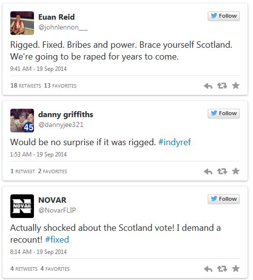Follow the NOVAR account
This screenshot has height=280, width=253.
[223, 199]
